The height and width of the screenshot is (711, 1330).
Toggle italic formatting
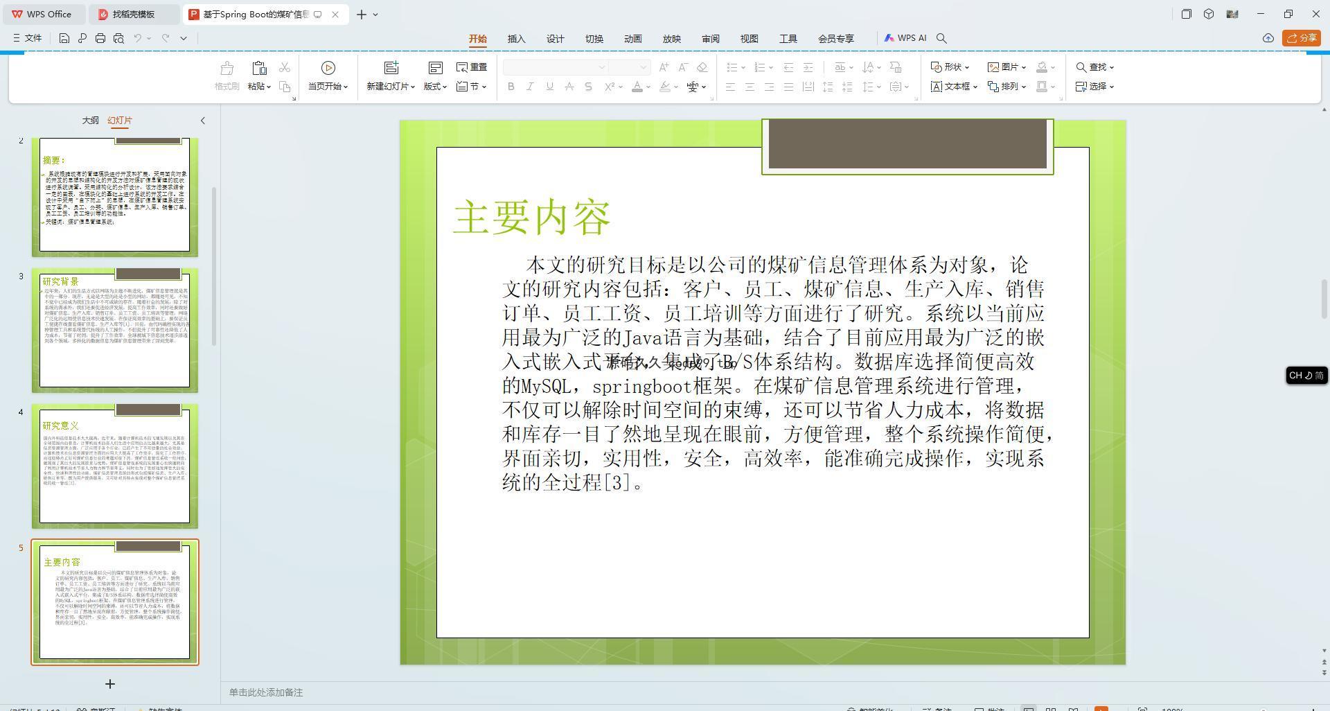[x=531, y=87]
